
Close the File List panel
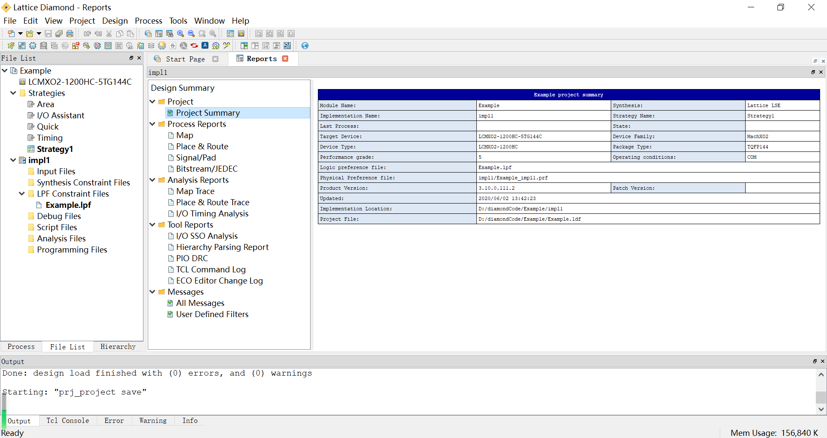point(139,58)
